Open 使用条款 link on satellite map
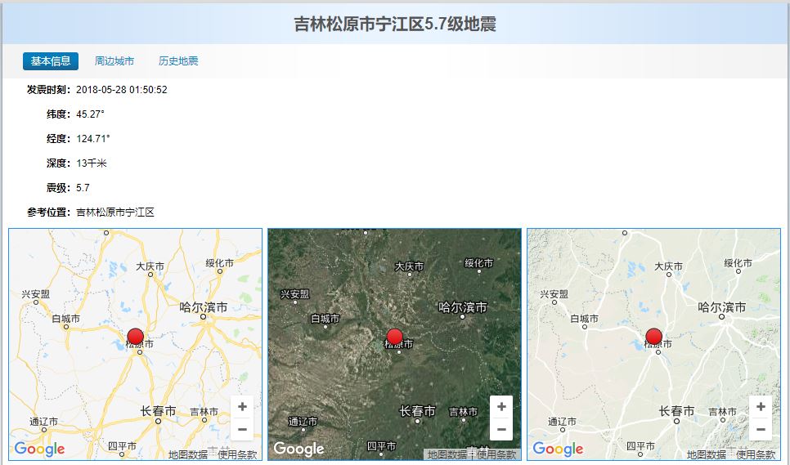The width and height of the screenshot is (790, 465). coord(496,455)
